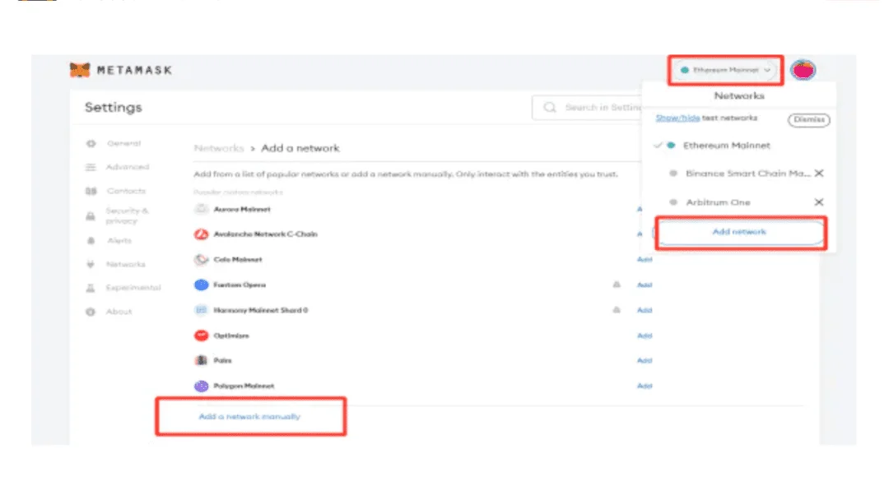Click the Fantom Opera network icon

pos(201,285)
